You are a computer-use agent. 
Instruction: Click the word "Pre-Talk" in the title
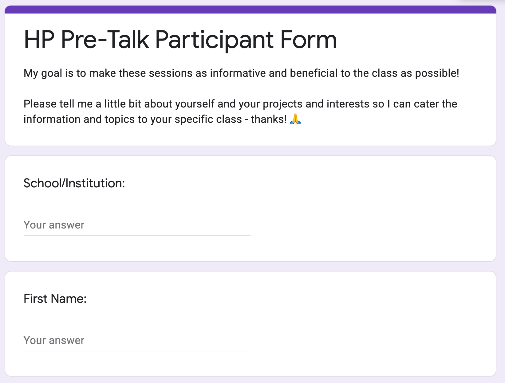pos(105,40)
